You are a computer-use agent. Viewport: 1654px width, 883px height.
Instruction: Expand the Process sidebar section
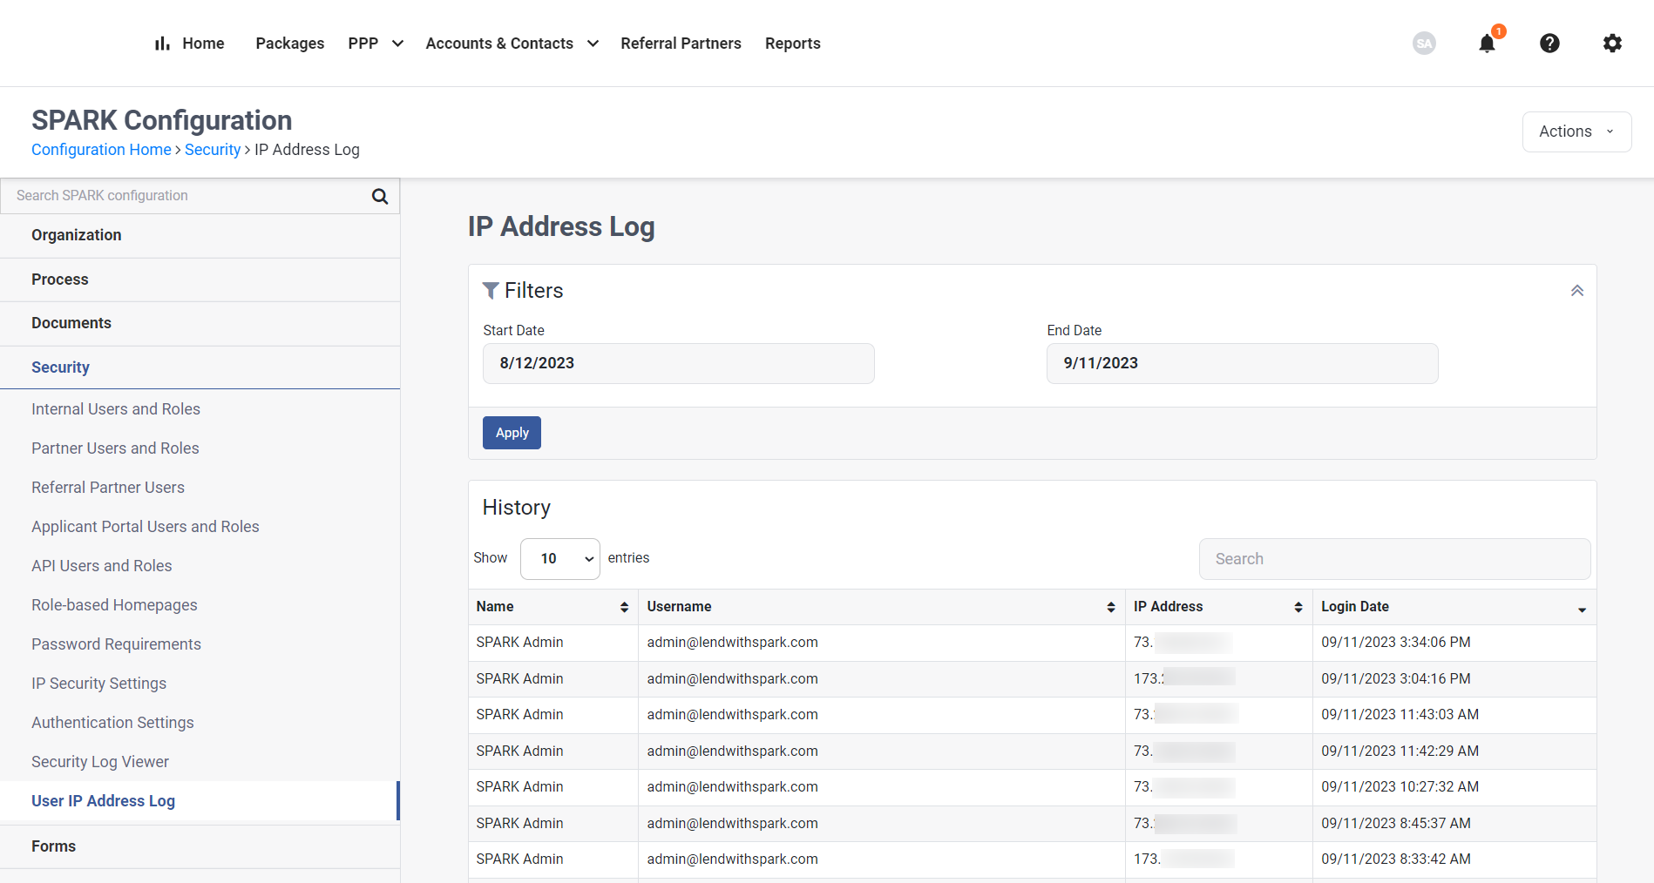[200, 280]
